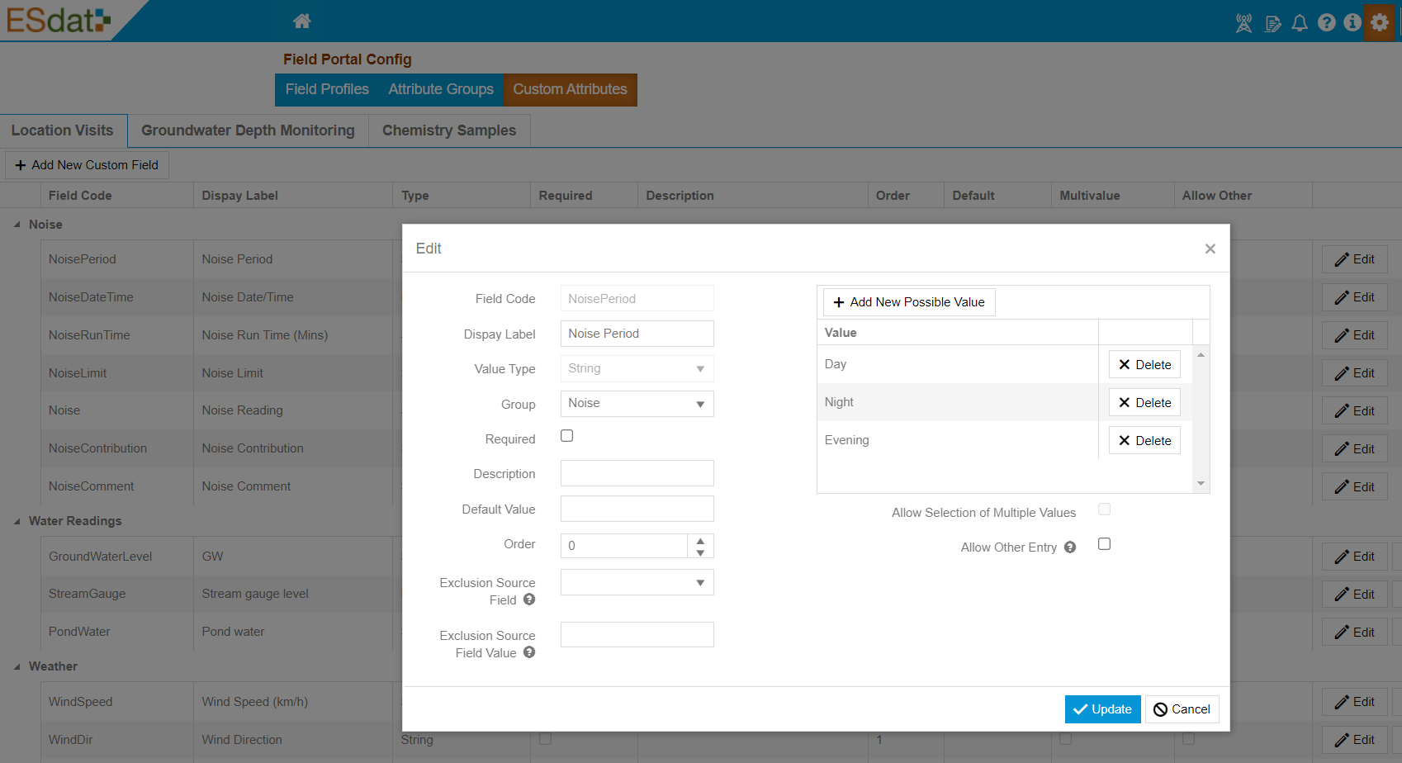This screenshot has width=1402, height=763.
Task: Open the document edit icon in the header
Action: point(1272,23)
